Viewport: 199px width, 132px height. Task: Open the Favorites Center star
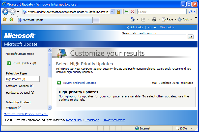click(x=5, y=19)
